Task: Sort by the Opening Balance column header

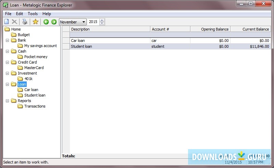Action: point(210,29)
